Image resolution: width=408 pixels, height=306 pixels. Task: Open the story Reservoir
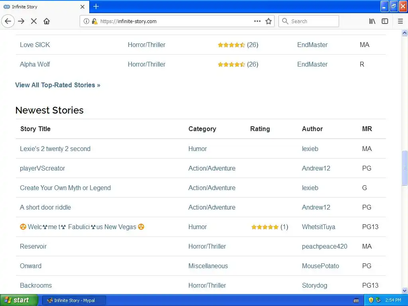33,246
